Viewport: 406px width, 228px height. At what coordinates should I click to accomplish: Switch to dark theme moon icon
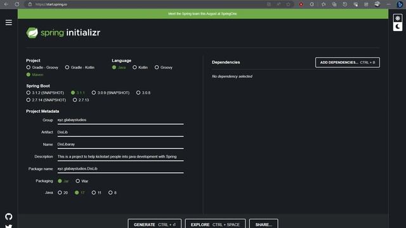tap(398, 27)
